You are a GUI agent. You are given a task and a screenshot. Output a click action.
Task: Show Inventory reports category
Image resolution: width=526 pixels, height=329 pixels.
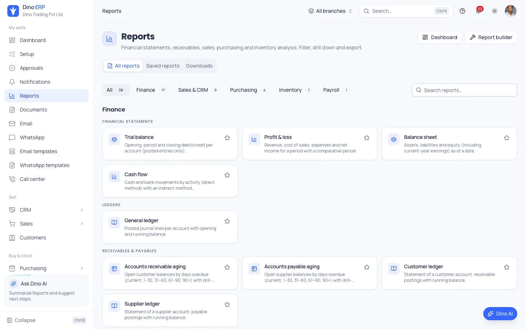[295, 90]
